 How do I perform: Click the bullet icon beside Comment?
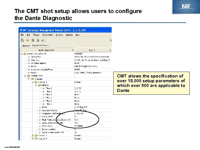pyautogui.click(x=29, y=60)
